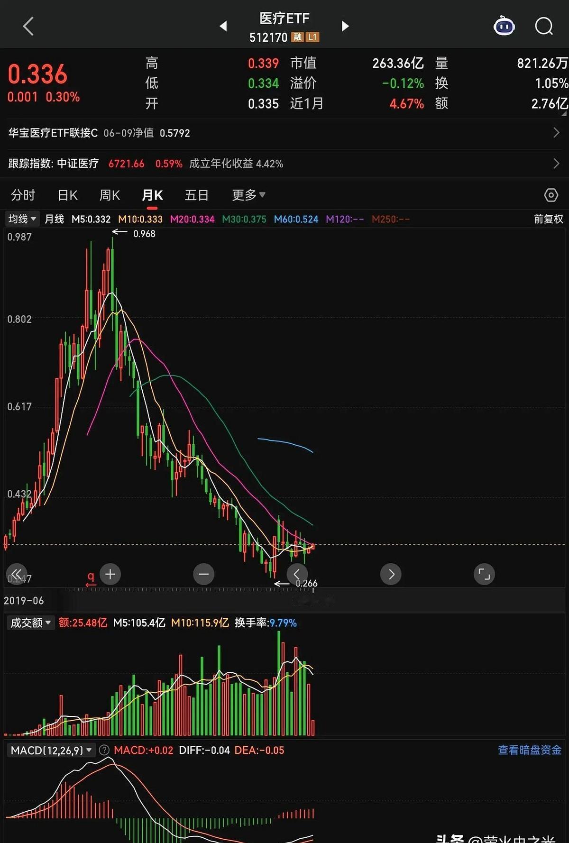This screenshot has width=569, height=843.
Task: Tap 换手率 9.79% value
Action: click(x=283, y=623)
